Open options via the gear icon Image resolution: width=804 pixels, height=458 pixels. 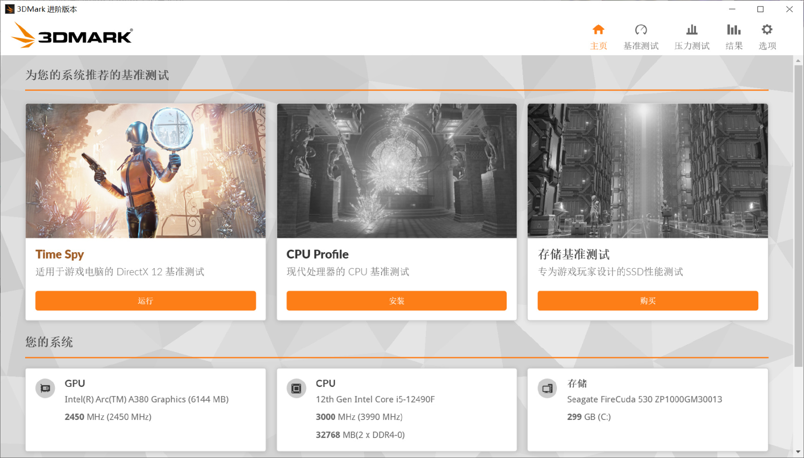point(767,30)
